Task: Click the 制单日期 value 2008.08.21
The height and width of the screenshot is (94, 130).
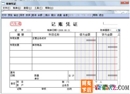Action: [x=64, y=30]
